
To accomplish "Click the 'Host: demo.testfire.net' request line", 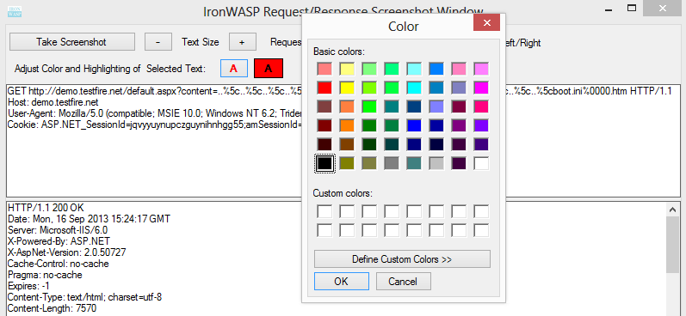I will [x=53, y=102].
